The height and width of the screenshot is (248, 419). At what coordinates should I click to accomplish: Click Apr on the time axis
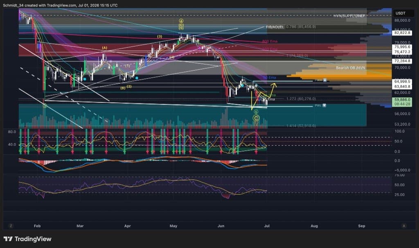128,226
